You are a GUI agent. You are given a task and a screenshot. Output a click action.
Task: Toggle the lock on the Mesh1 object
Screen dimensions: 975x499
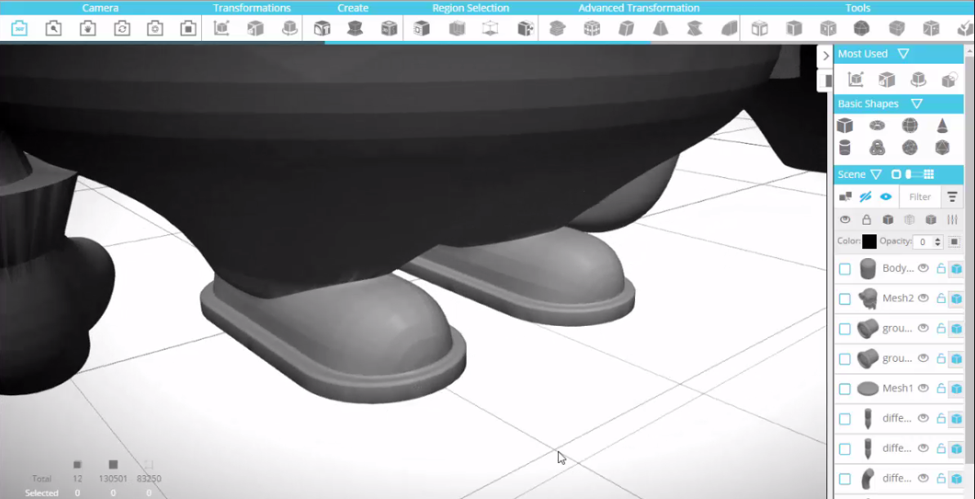click(941, 389)
